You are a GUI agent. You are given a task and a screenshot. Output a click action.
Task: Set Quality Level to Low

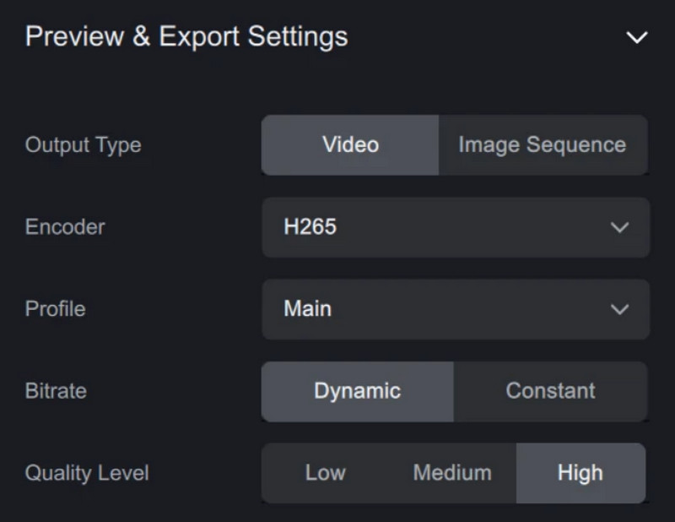click(325, 473)
